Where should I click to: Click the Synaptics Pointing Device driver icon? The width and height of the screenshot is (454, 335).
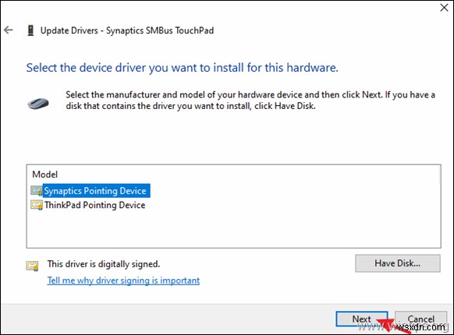(x=37, y=191)
